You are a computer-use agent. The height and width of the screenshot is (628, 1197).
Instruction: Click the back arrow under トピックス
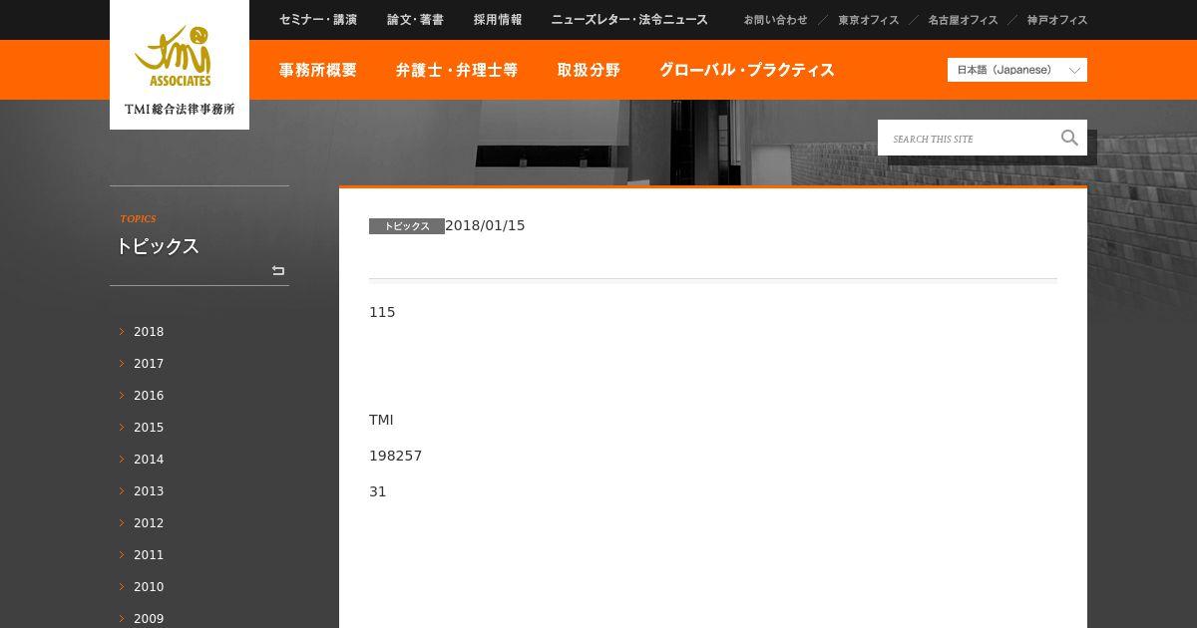[x=278, y=270]
